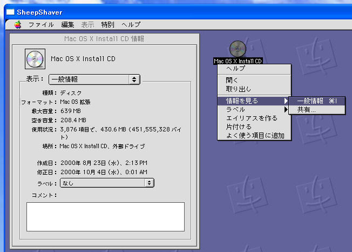Choose 情報を見る in the context menu
The width and height of the screenshot is (352, 252).
(253, 101)
